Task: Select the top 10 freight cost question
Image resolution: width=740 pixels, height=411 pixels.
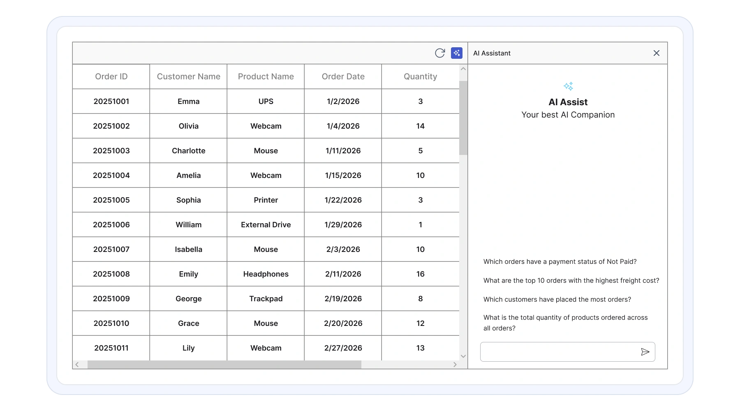Action: [x=571, y=281]
